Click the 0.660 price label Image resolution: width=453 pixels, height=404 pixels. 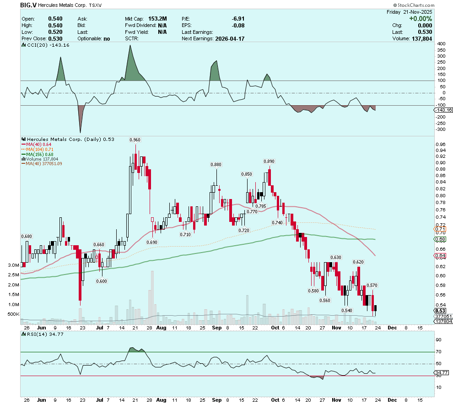tap(98, 245)
